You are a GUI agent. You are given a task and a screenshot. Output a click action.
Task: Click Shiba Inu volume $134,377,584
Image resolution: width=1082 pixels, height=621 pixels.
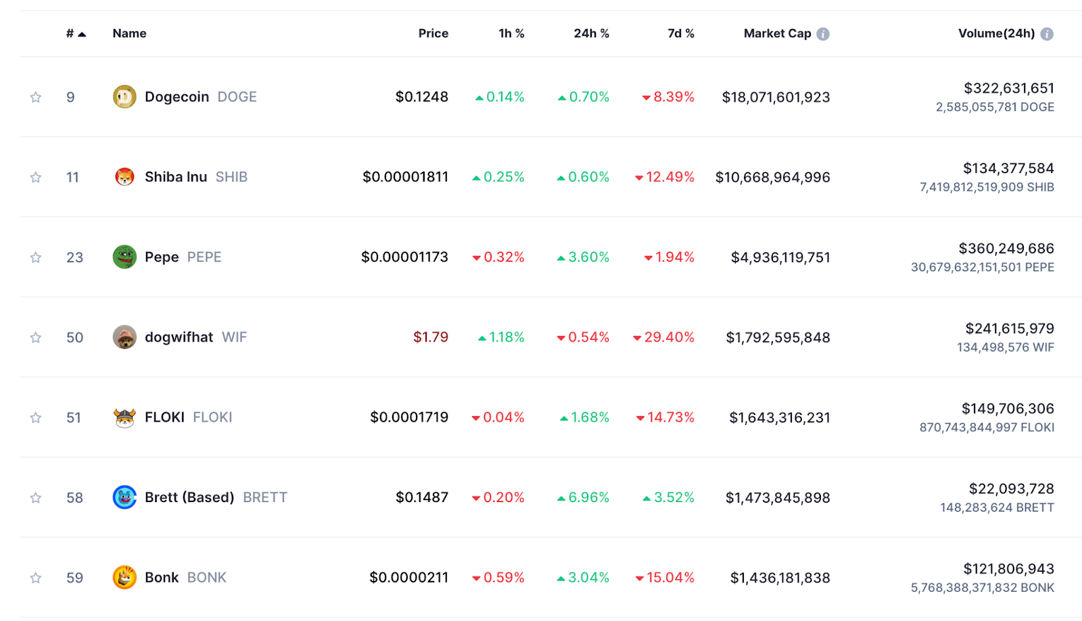1008,168
